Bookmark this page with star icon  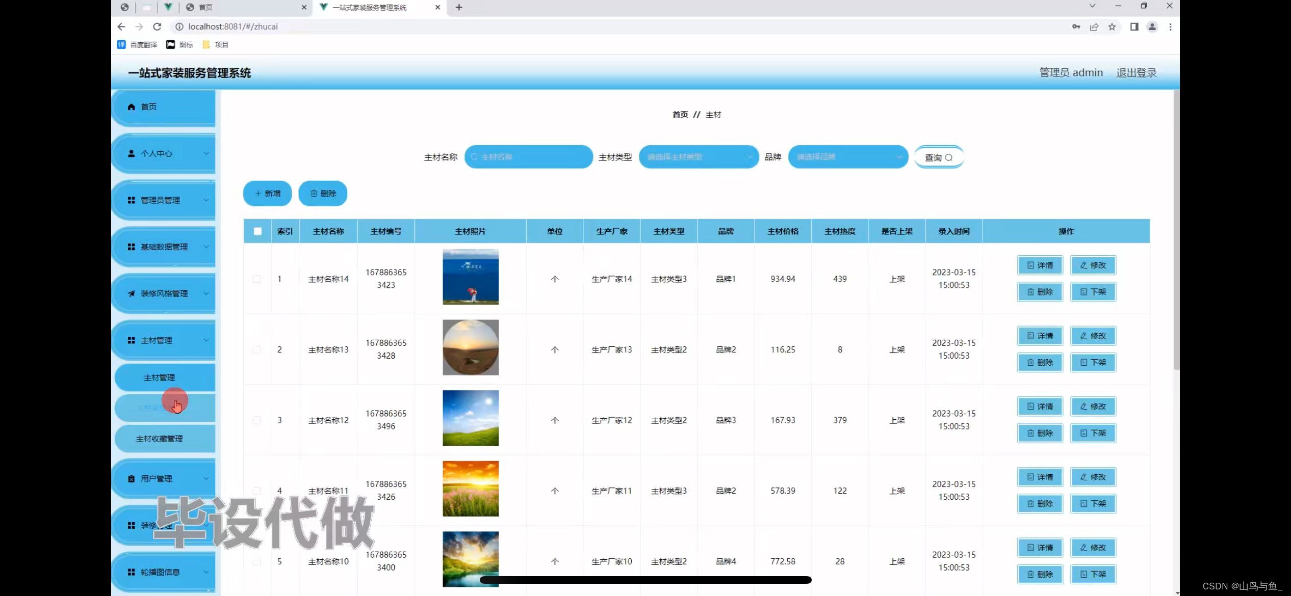[1112, 27]
